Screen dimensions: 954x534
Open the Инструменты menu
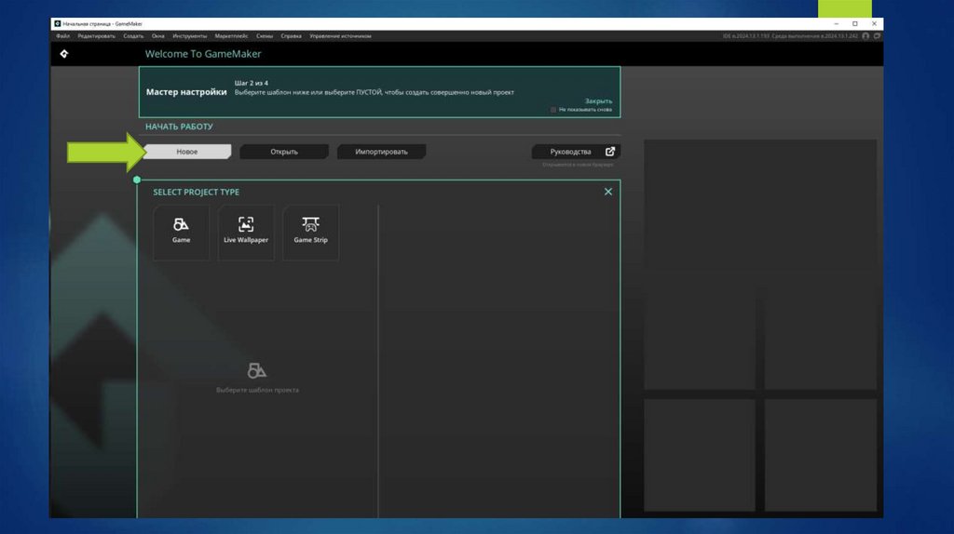coord(190,36)
